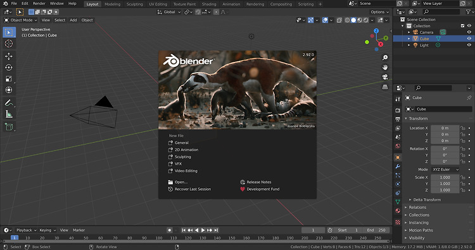The image size is (475, 250).
Task: Switch perspective/orthographic grid icon
Action: [385, 86]
